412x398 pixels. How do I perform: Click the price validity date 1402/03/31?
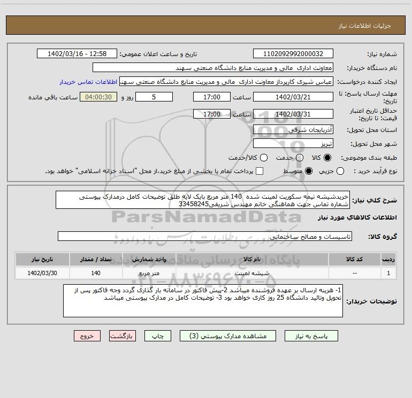click(293, 114)
